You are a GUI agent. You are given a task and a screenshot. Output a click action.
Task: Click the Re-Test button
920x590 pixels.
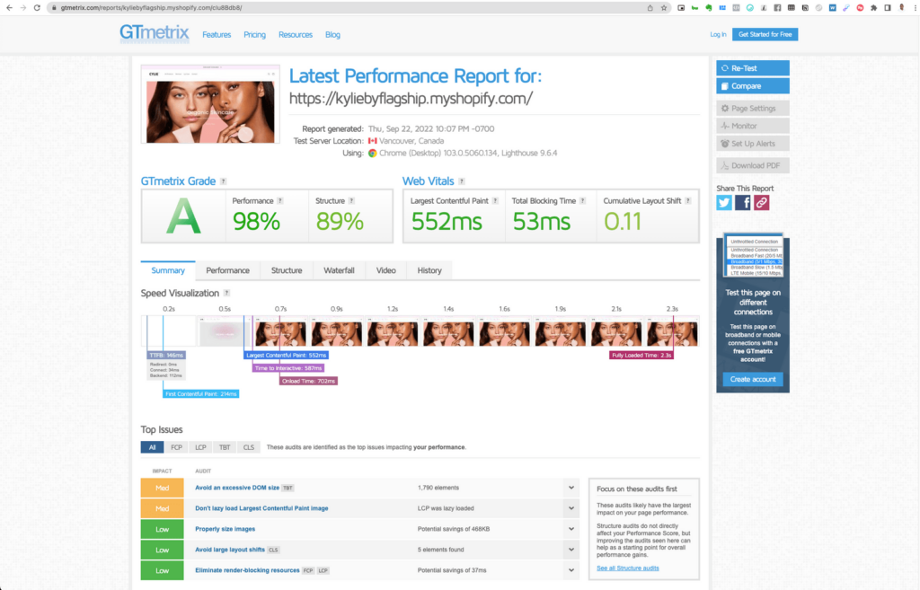pyautogui.click(x=753, y=68)
